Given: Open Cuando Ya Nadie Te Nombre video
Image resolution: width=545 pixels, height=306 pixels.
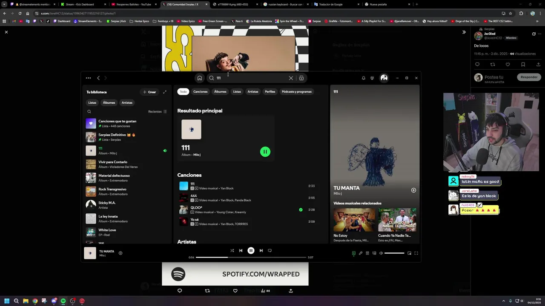Looking at the screenshot, I should click(x=397, y=220).
